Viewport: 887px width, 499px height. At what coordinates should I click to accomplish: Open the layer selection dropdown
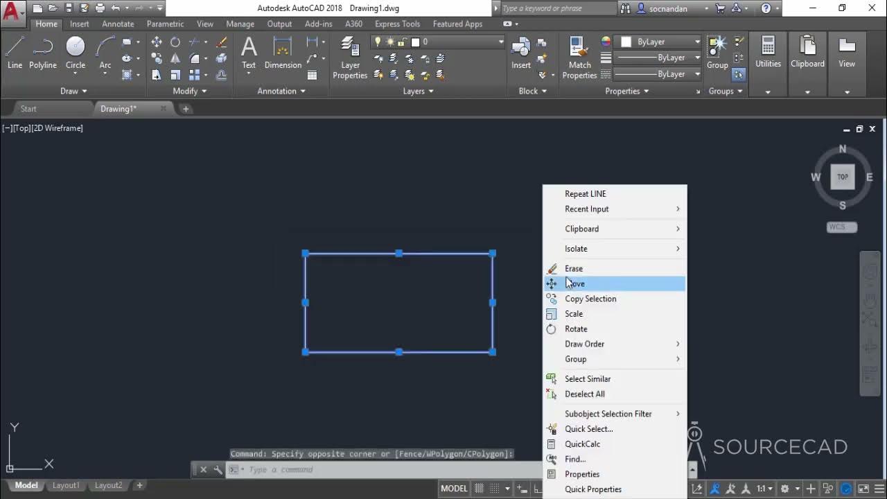(x=500, y=42)
